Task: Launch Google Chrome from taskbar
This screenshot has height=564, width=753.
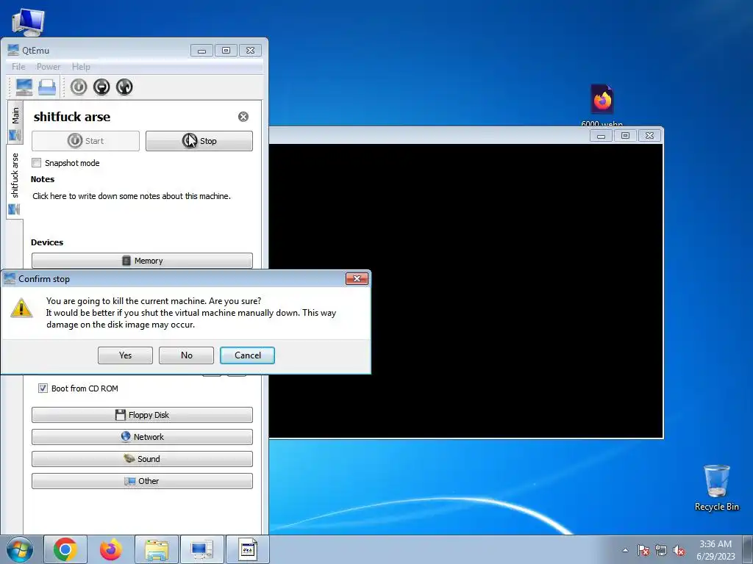Action: [65, 549]
